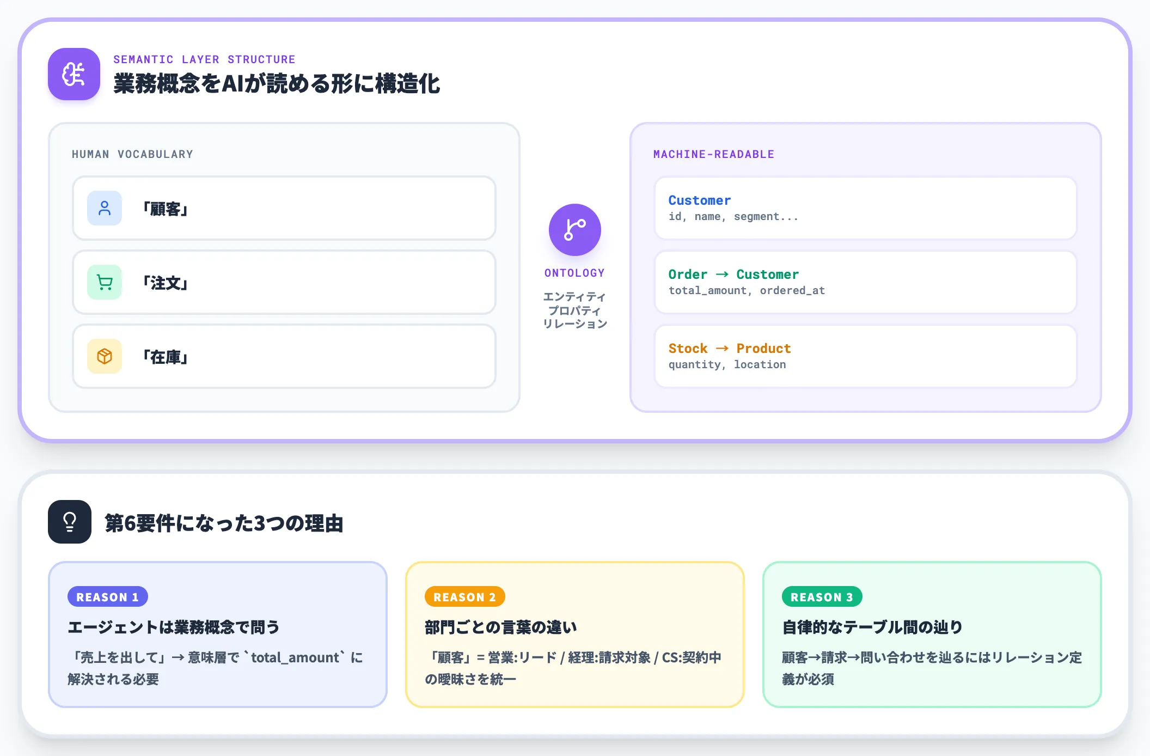1150x756 pixels.
Task: Click the REASON 2 badge
Action: coord(465,597)
